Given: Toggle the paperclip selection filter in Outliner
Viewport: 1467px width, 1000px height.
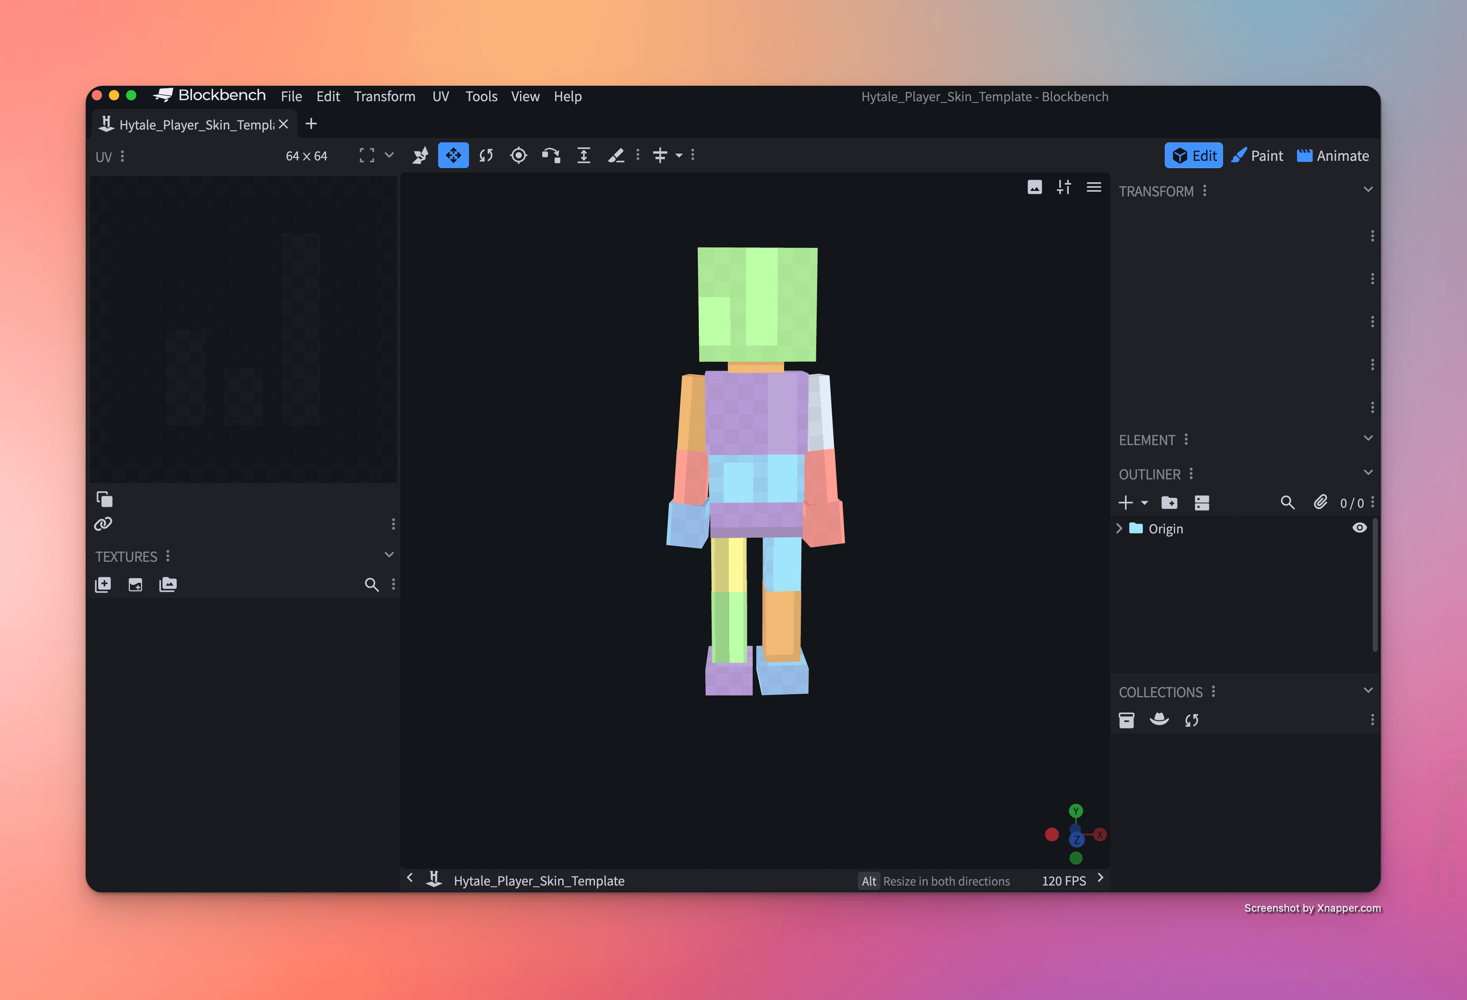Looking at the screenshot, I should click(x=1320, y=503).
